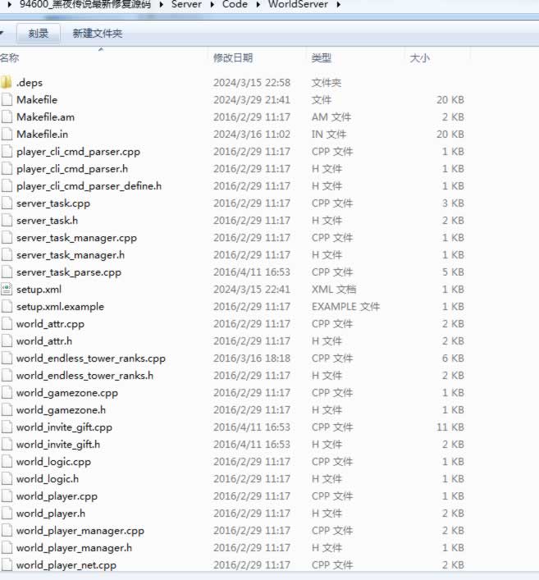Select the Makefile.in file icon
Screen dimensions: 539x580
[7, 134]
